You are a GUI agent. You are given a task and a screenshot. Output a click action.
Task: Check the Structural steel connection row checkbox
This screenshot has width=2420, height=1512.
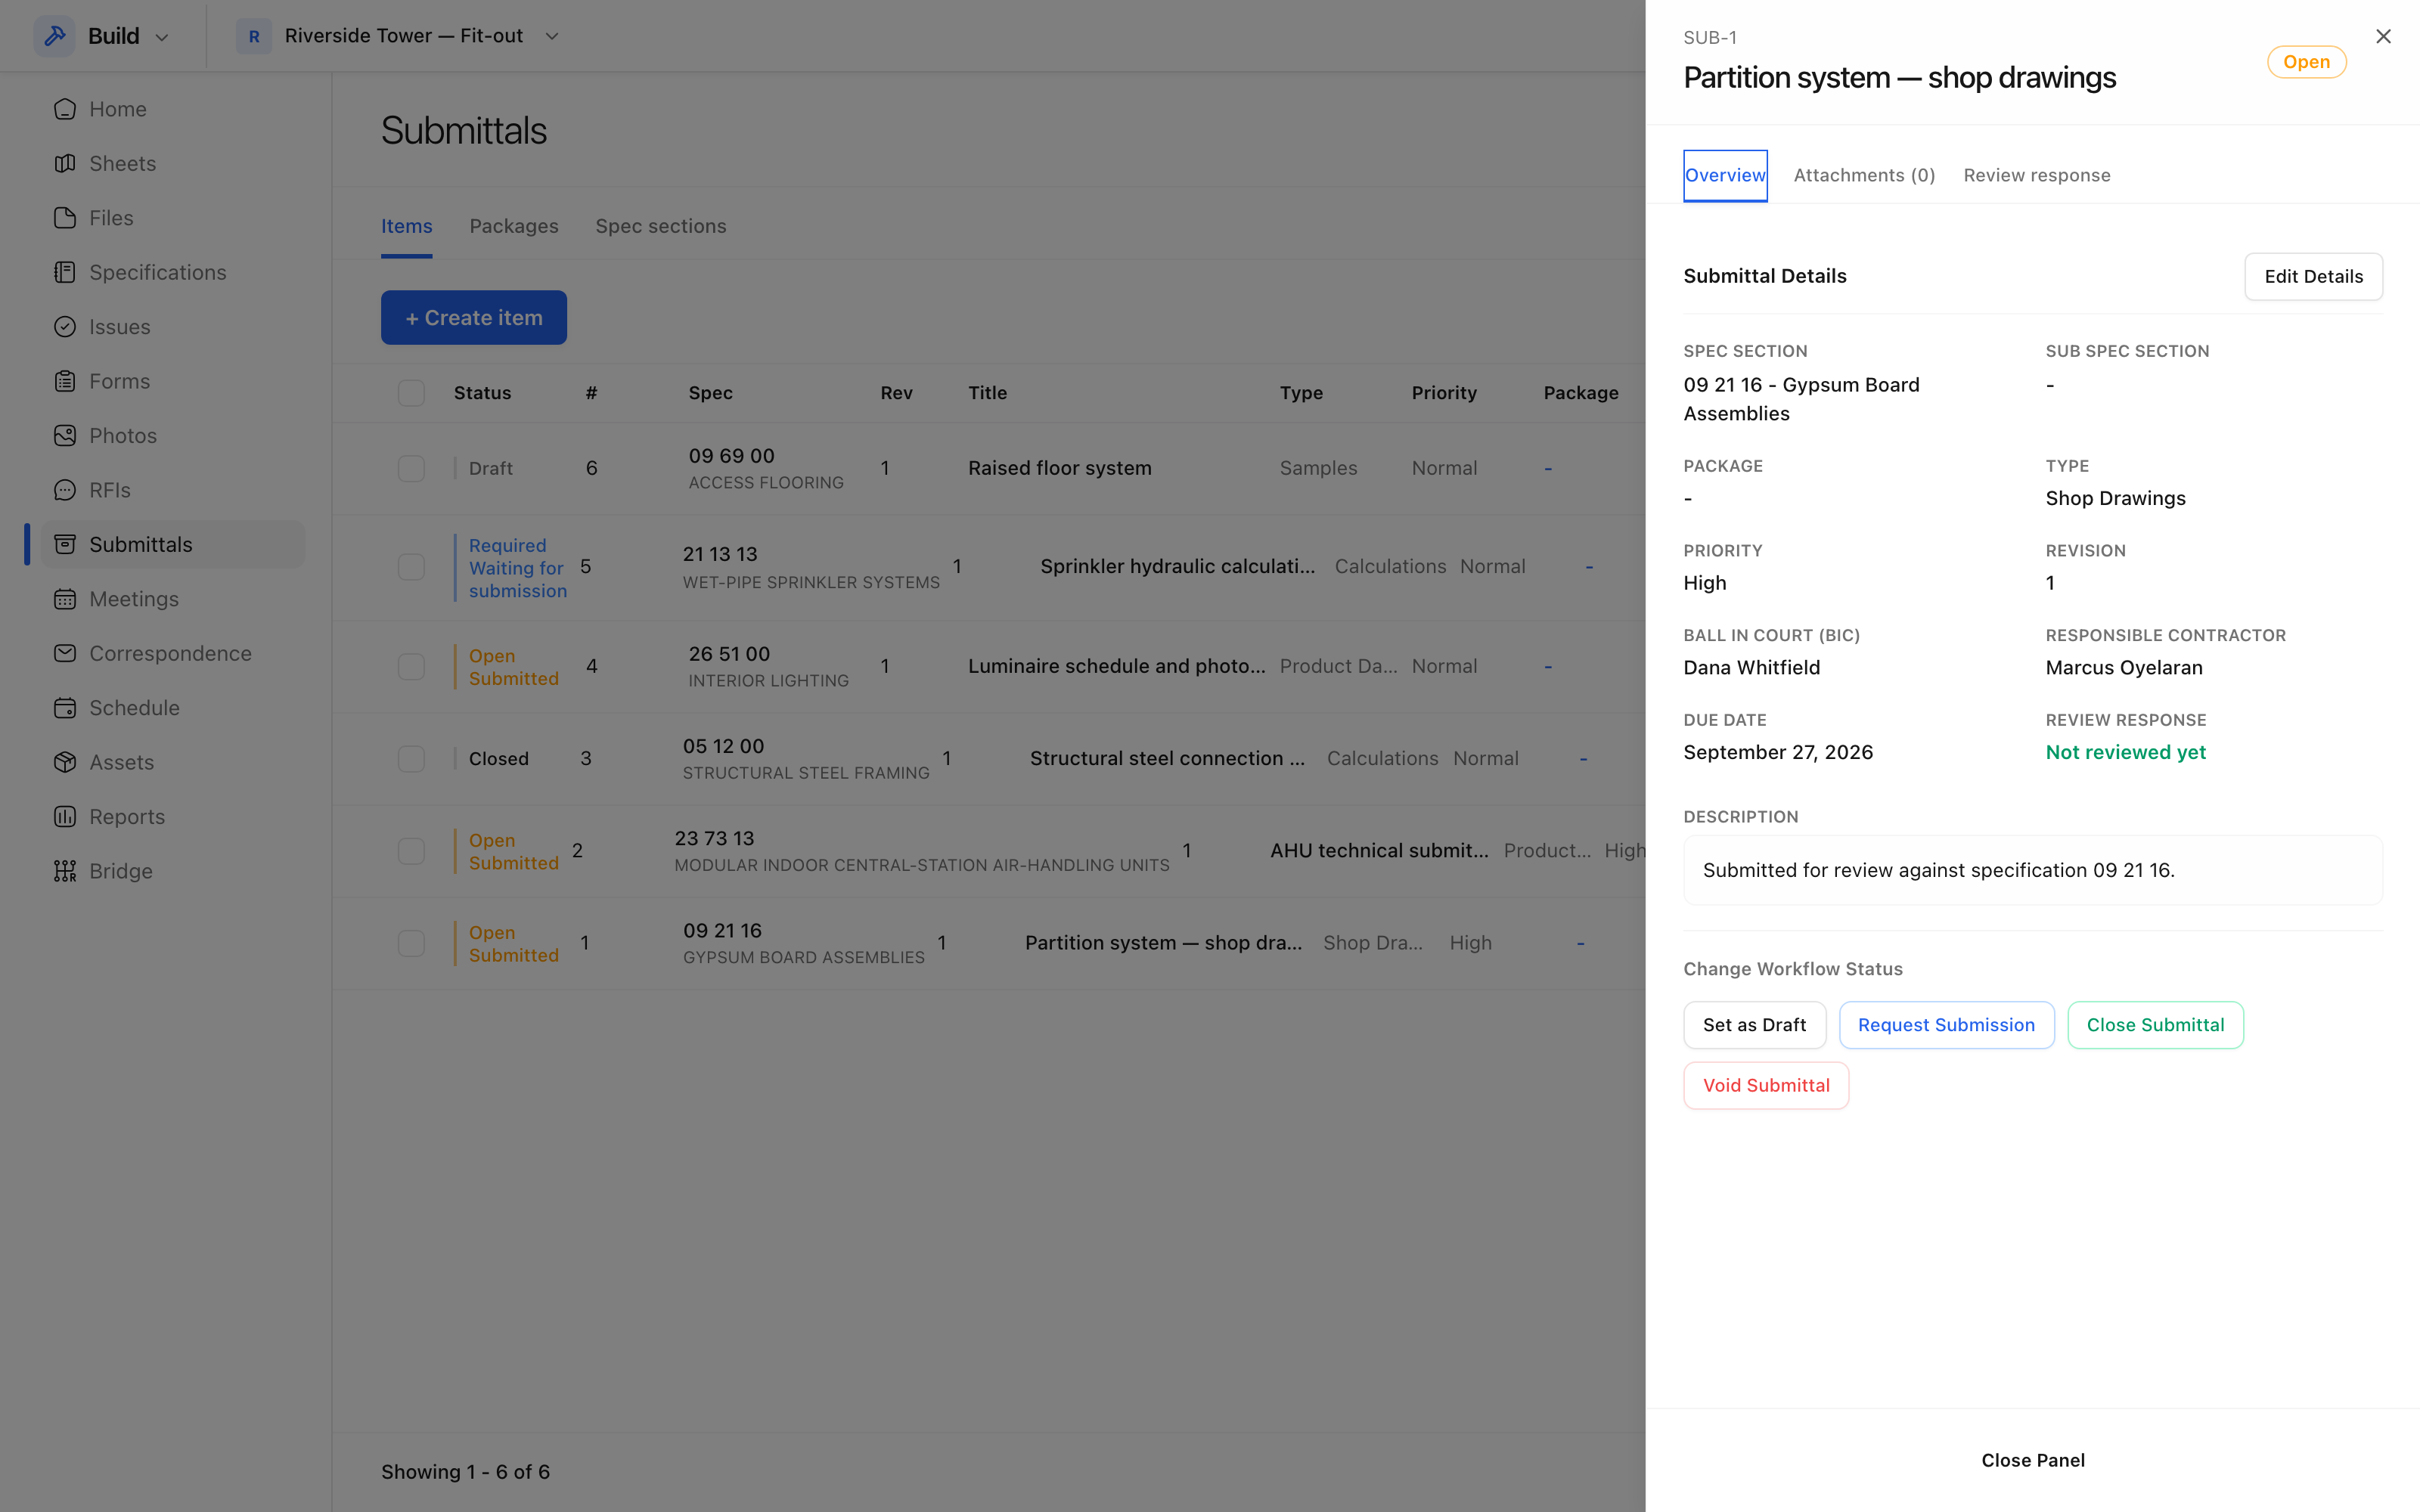click(x=411, y=759)
